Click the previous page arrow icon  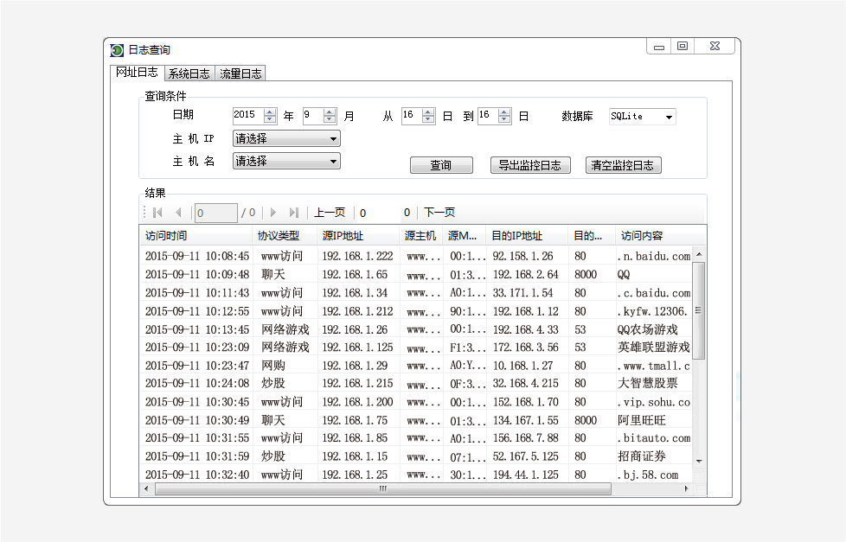tap(177, 212)
